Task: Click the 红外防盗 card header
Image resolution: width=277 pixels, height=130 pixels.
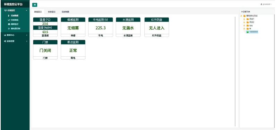Action: (x=157, y=19)
